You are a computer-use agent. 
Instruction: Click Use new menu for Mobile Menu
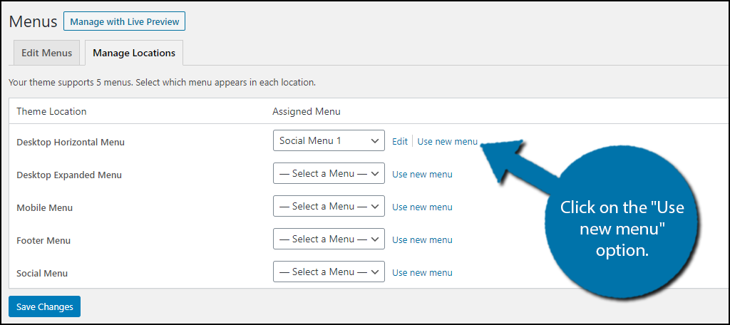tap(422, 207)
